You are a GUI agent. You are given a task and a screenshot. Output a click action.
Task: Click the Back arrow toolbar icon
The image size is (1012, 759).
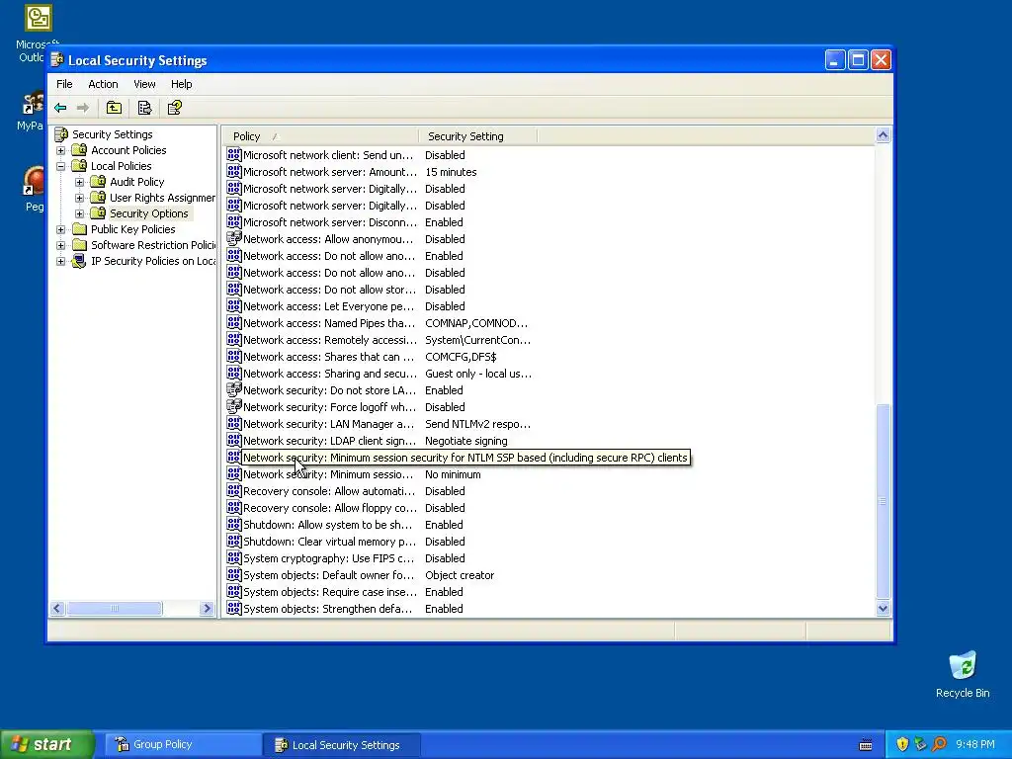[x=60, y=108]
